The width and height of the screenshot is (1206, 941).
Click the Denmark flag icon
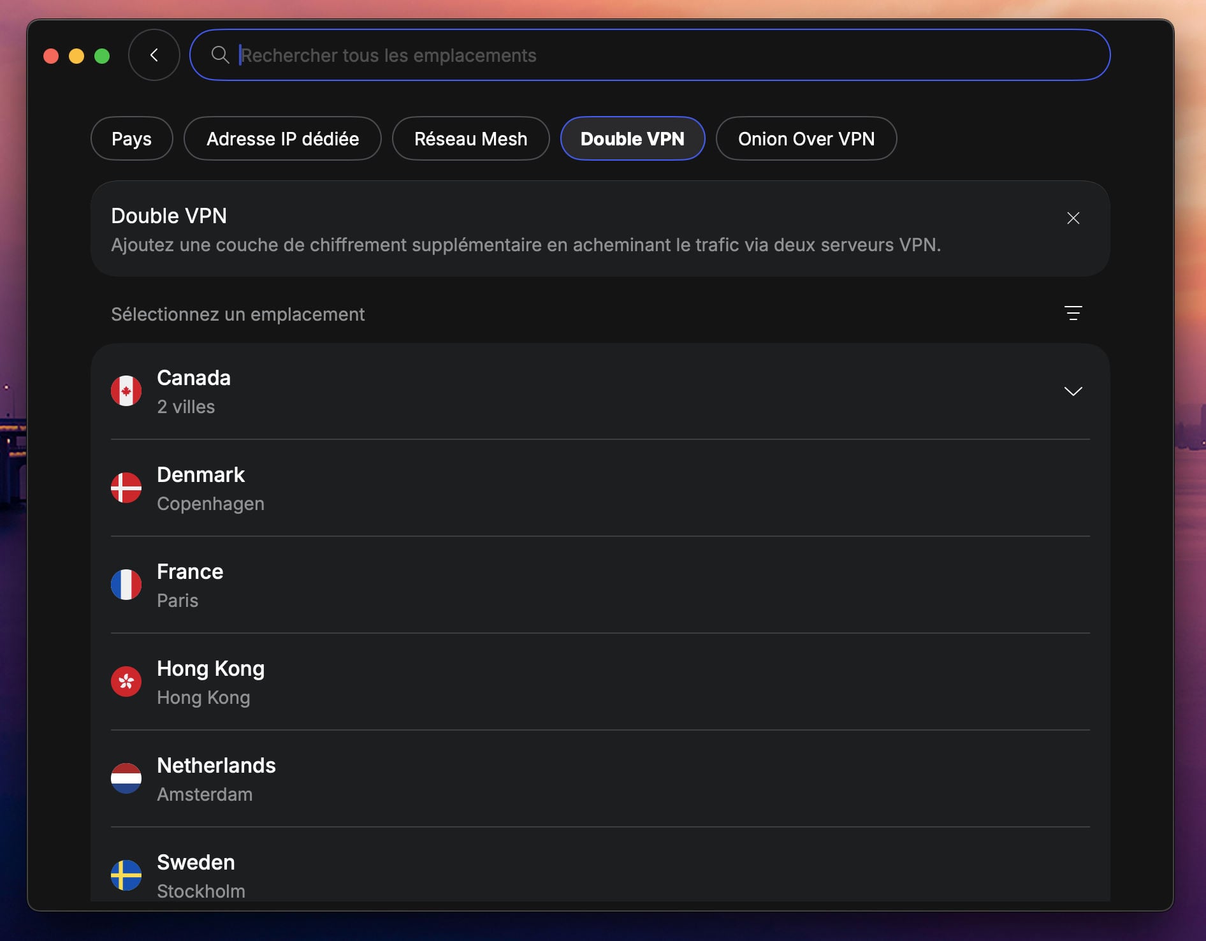pos(126,488)
